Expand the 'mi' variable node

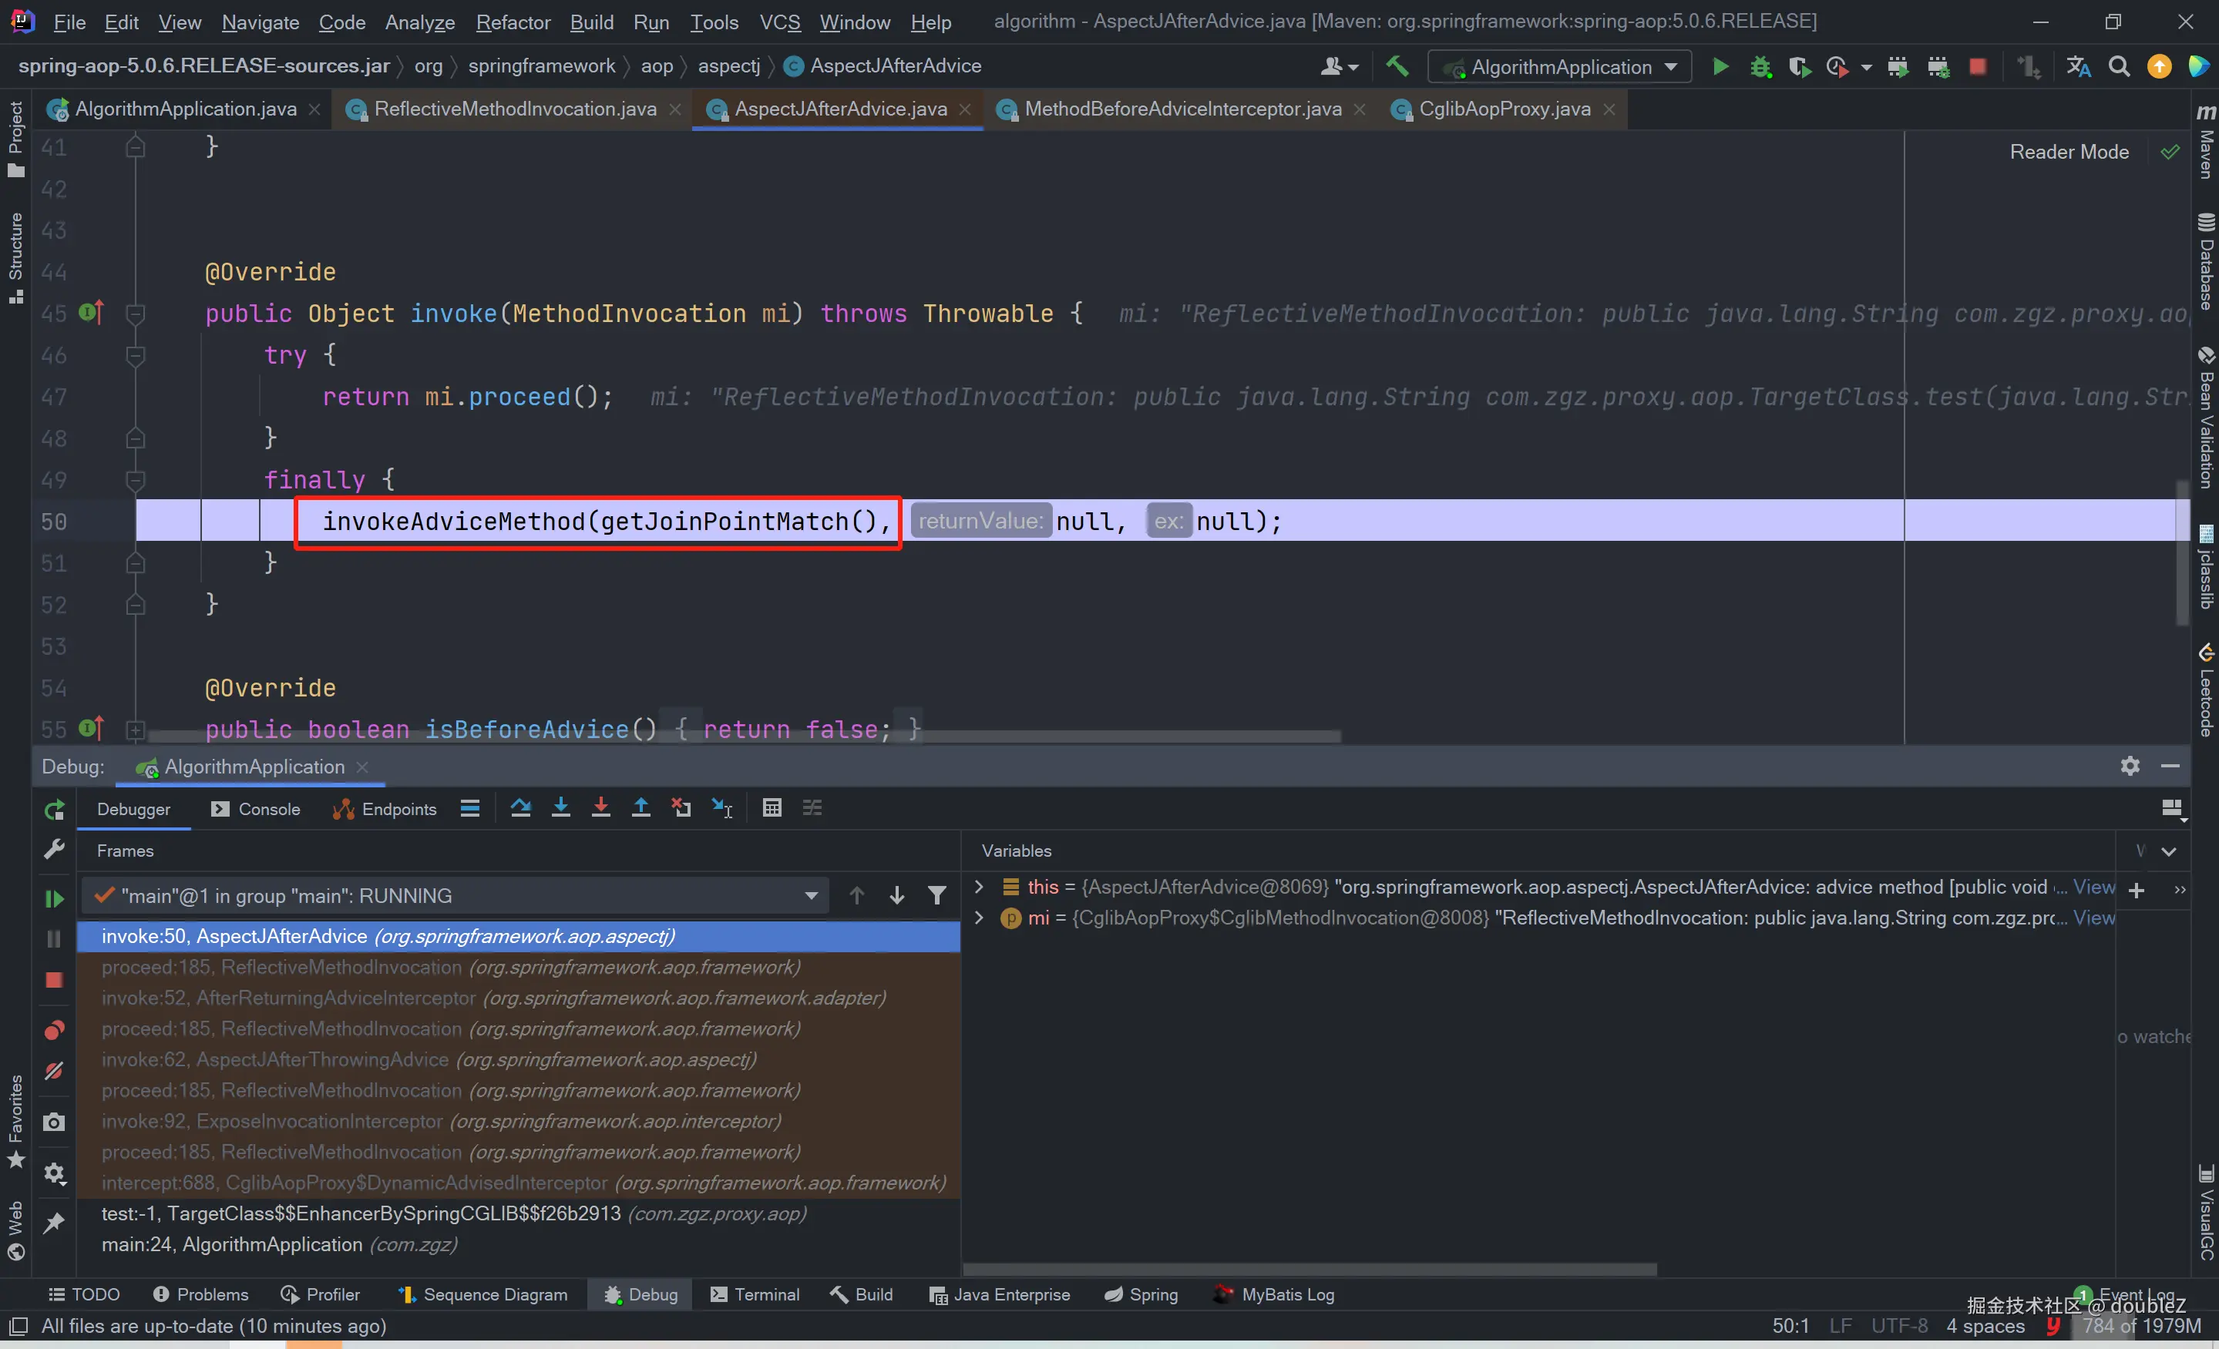pos(979,918)
